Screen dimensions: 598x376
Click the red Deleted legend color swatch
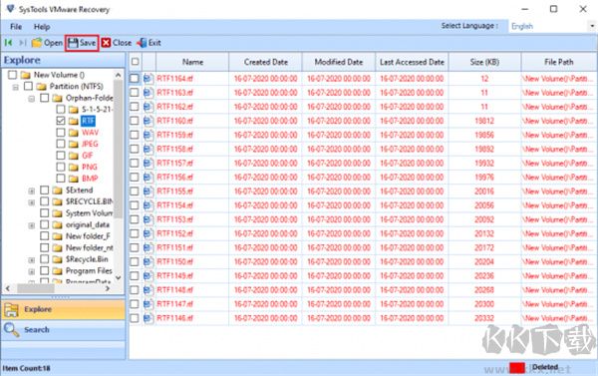517,368
